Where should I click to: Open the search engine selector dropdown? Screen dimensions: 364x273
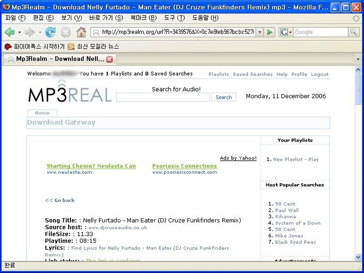(x=286, y=32)
